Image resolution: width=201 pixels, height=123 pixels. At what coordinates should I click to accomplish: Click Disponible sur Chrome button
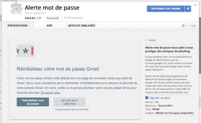(165, 9)
